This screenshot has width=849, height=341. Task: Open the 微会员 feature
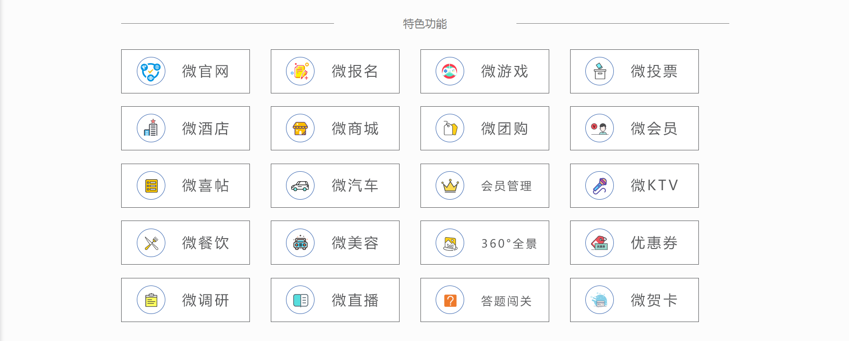tap(634, 129)
